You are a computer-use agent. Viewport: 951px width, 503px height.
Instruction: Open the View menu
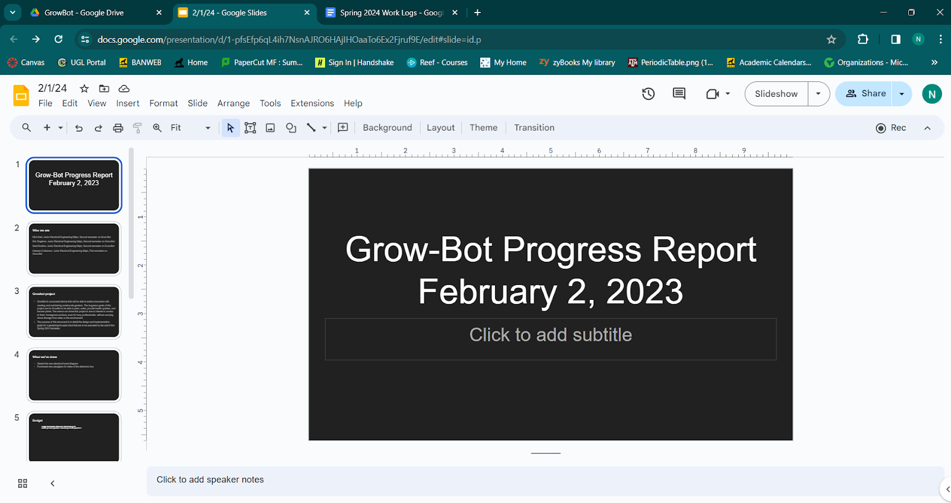[x=97, y=103]
